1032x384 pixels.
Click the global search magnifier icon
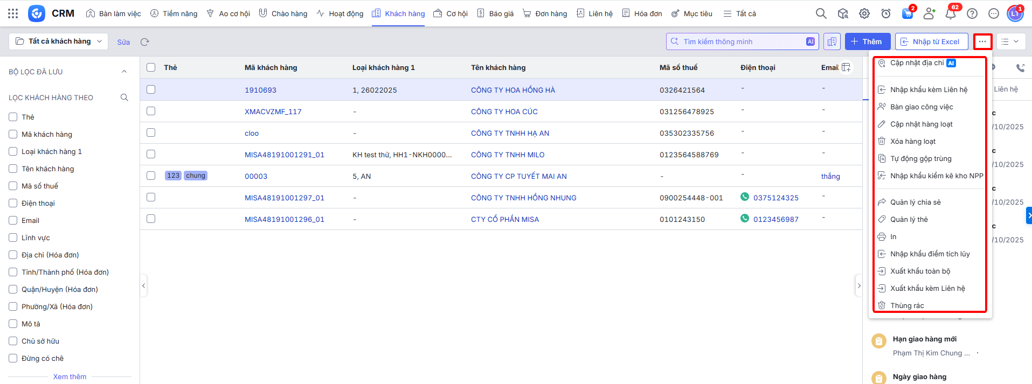click(x=821, y=13)
